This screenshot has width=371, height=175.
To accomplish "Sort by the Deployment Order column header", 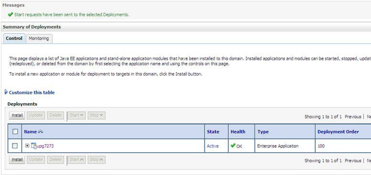I will tap(338, 132).
